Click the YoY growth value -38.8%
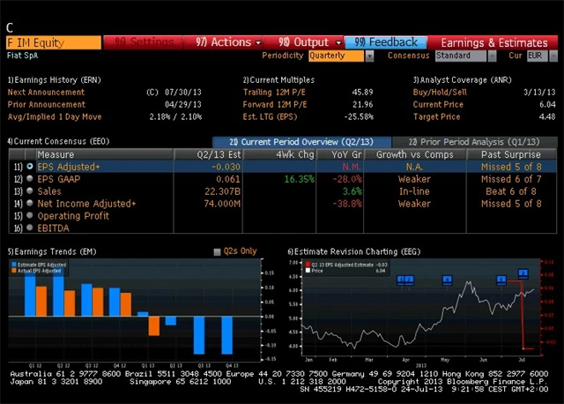564x404 pixels. tap(347, 204)
